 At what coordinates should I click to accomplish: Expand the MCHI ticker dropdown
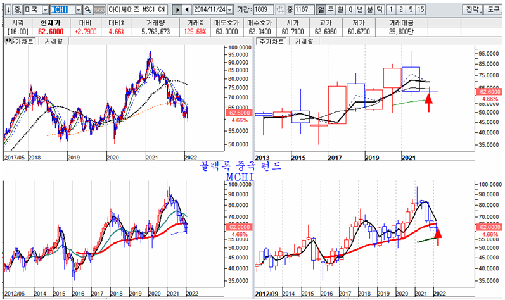[78, 10]
